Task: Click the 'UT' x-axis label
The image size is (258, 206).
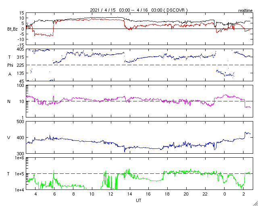Action: [139, 200]
